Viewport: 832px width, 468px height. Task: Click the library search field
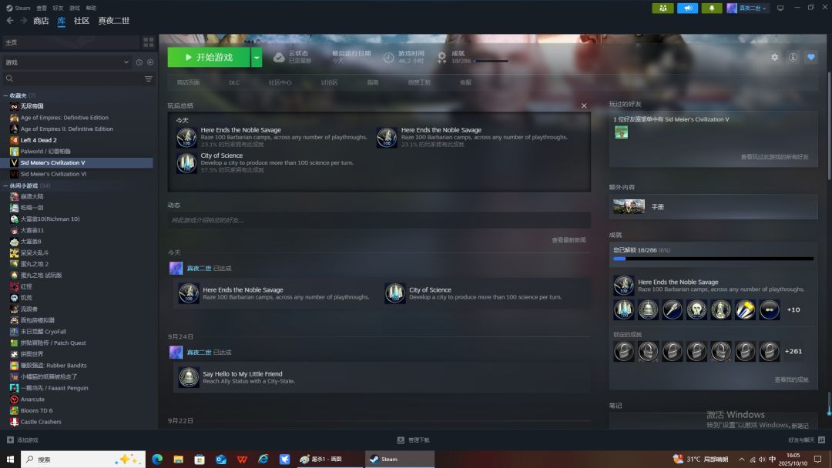pyautogui.click(x=73, y=79)
